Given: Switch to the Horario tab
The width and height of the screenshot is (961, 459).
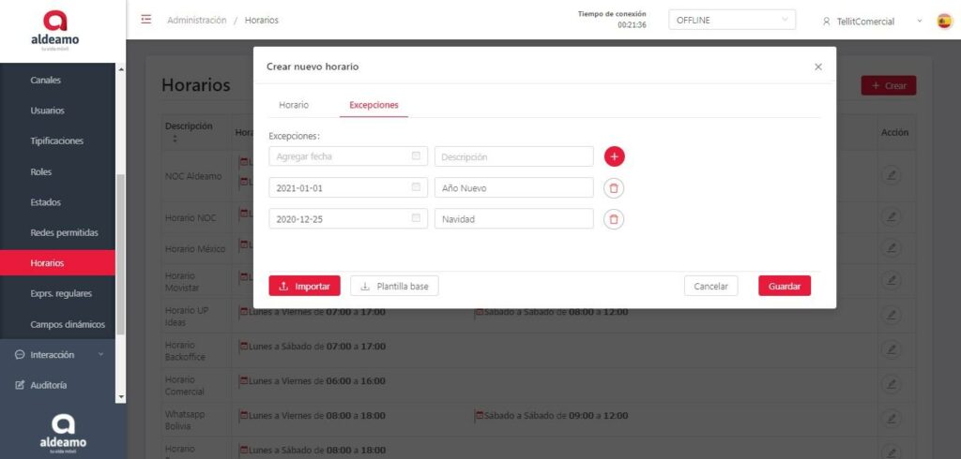Looking at the screenshot, I should tap(294, 105).
